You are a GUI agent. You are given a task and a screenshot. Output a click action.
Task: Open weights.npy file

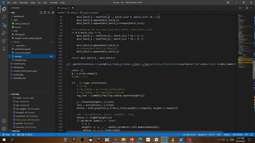(20, 60)
